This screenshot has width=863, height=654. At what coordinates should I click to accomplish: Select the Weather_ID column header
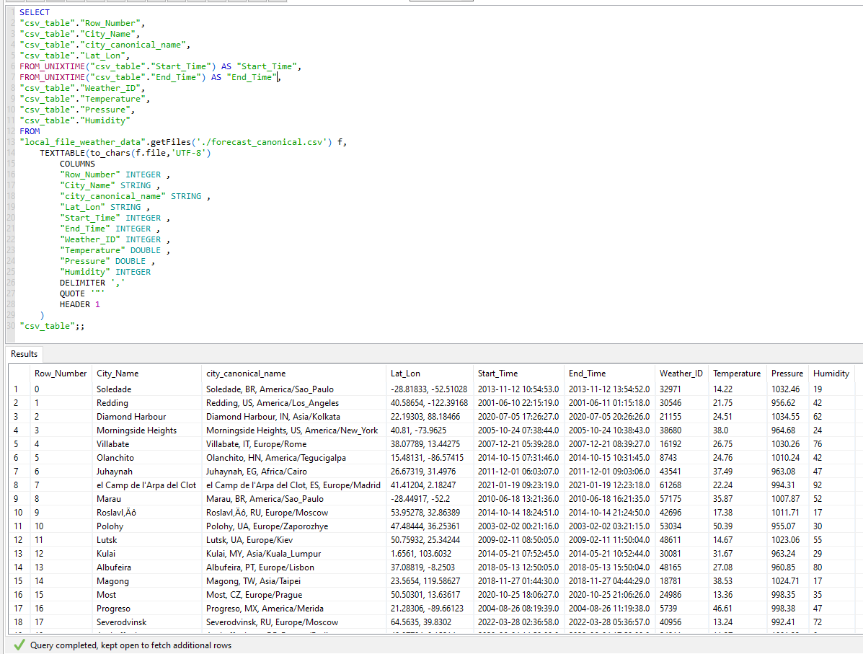pyautogui.click(x=681, y=374)
